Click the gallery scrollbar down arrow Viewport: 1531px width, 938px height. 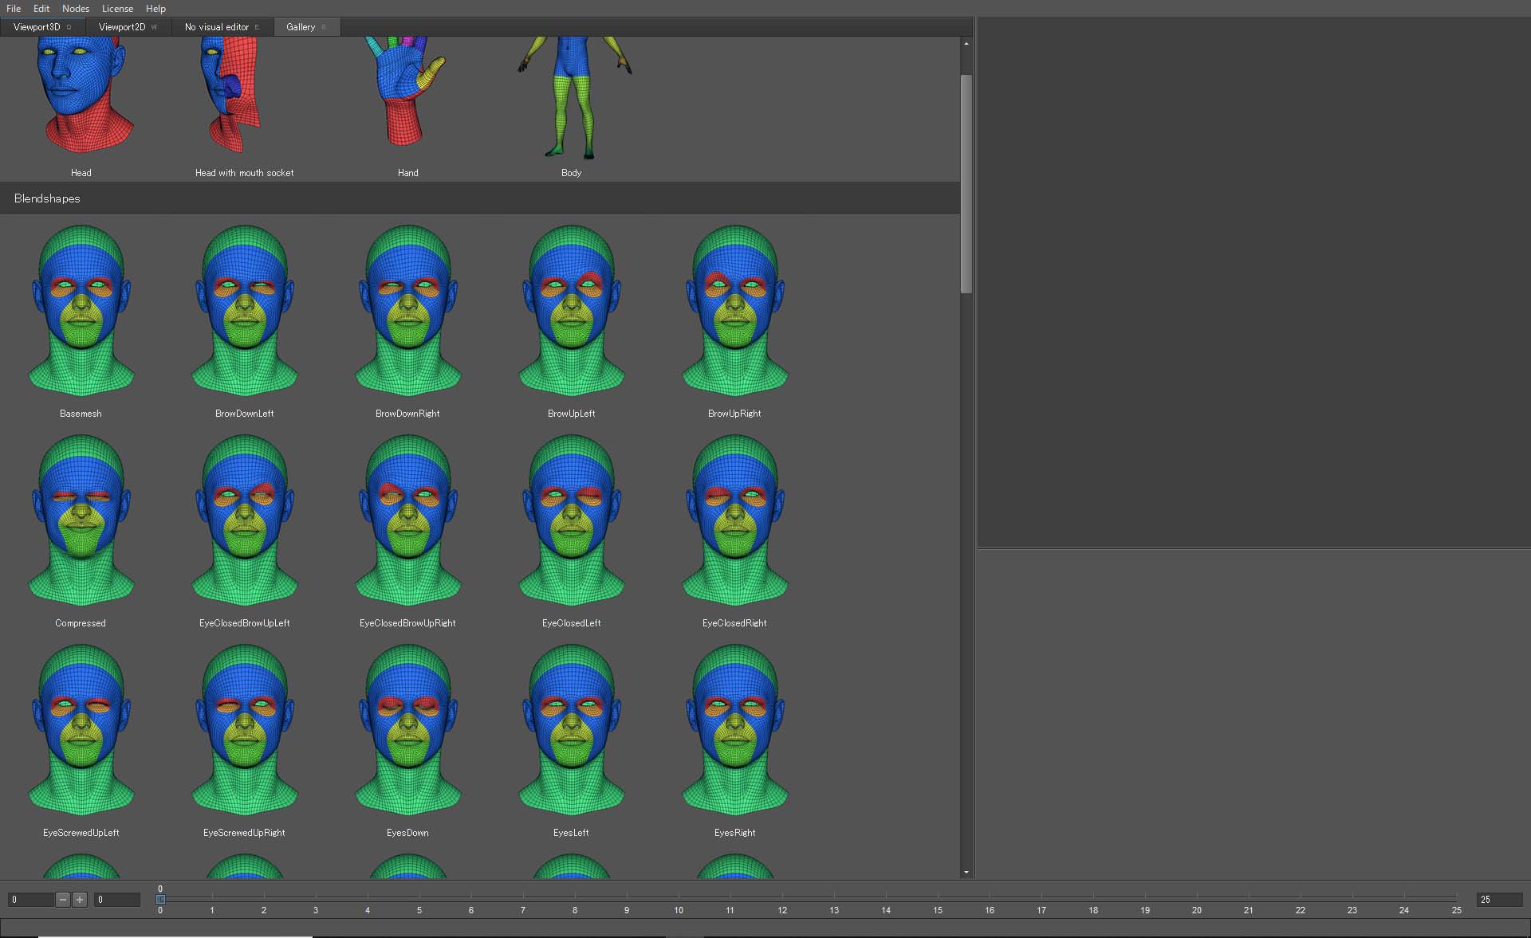pyautogui.click(x=966, y=872)
